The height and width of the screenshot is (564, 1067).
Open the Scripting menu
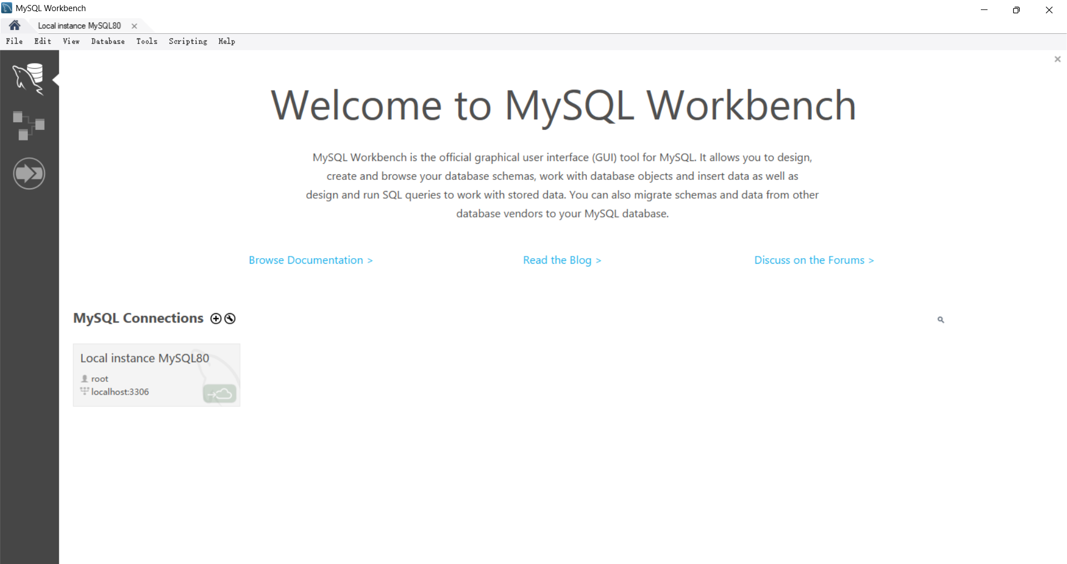click(x=188, y=42)
